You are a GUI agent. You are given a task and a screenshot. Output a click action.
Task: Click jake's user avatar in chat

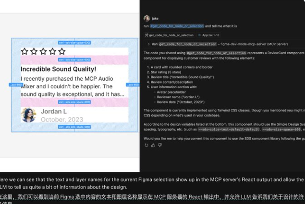146,18
